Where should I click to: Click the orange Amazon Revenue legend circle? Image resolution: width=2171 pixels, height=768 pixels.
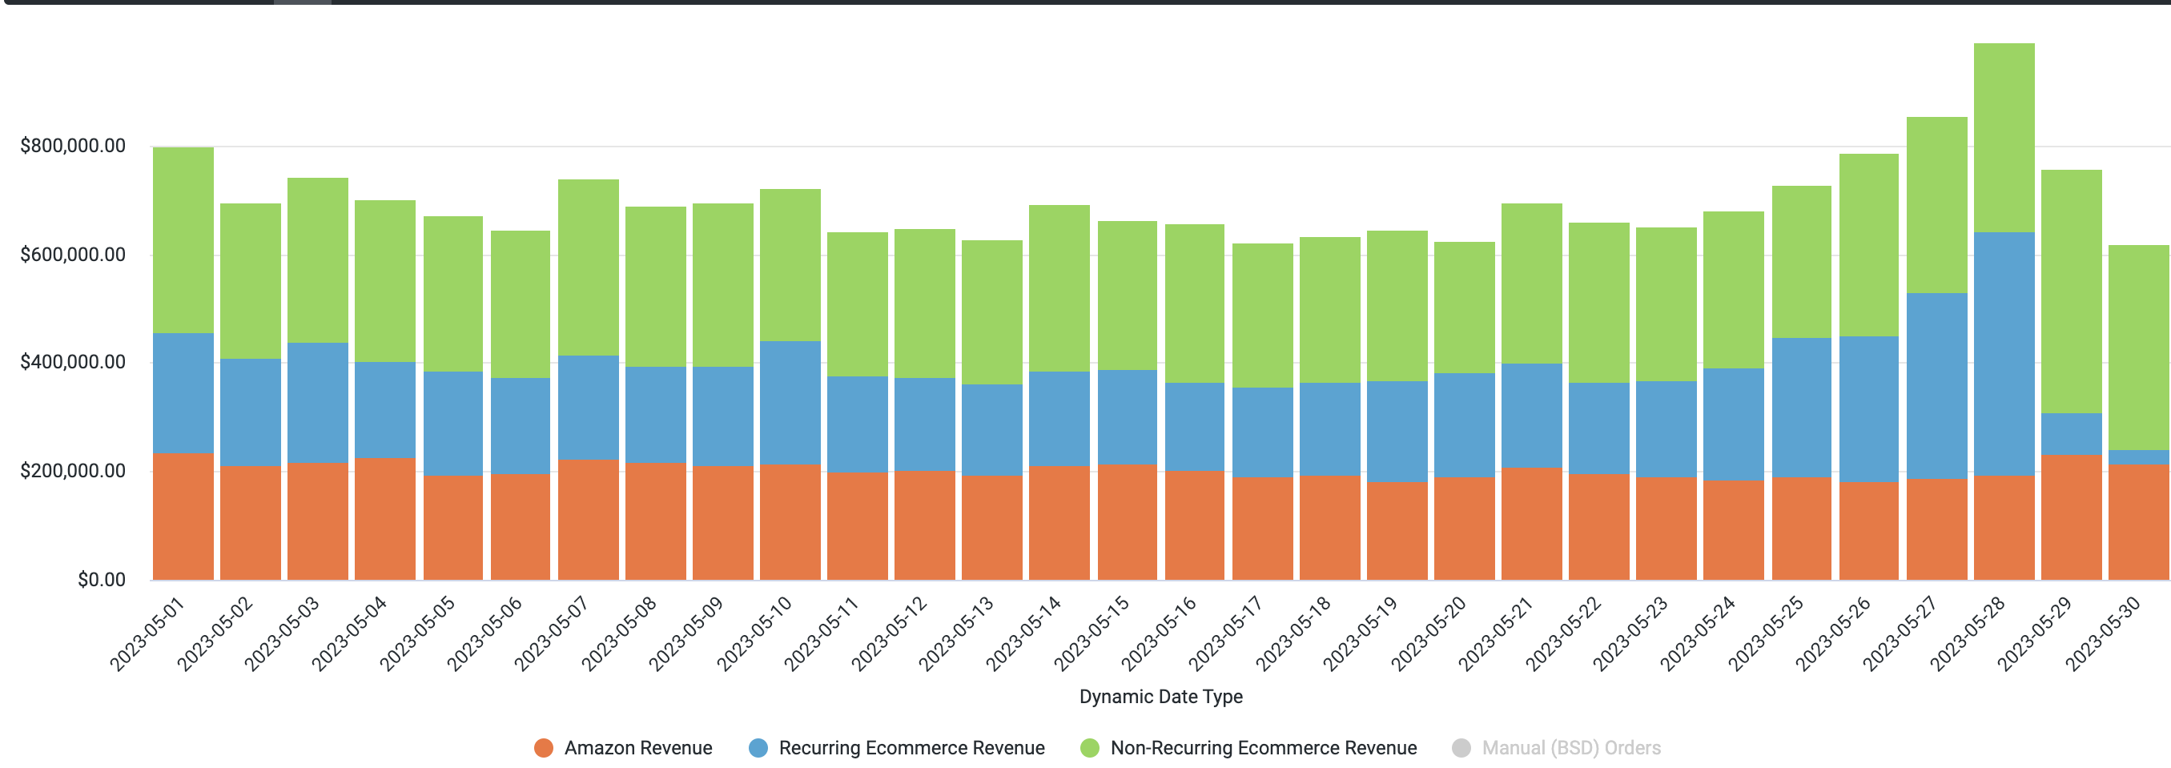tap(544, 747)
